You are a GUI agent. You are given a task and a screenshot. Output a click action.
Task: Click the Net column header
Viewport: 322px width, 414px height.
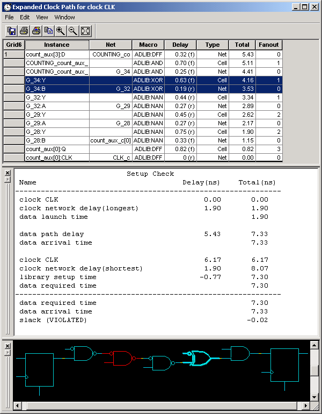pyautogui.click(x=111, y=45)
